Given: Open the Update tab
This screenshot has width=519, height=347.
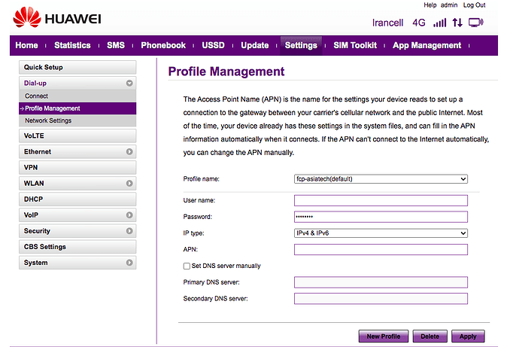Looking at the screenshot, I should [x=254, y=45].
